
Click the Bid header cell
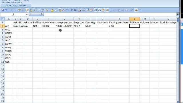[20, 22]
